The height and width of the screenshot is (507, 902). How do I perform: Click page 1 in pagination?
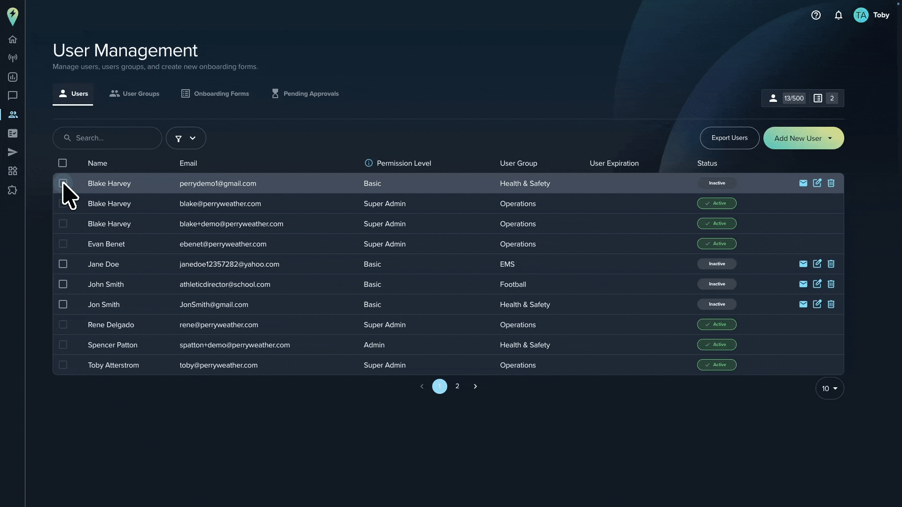[440, 386]
